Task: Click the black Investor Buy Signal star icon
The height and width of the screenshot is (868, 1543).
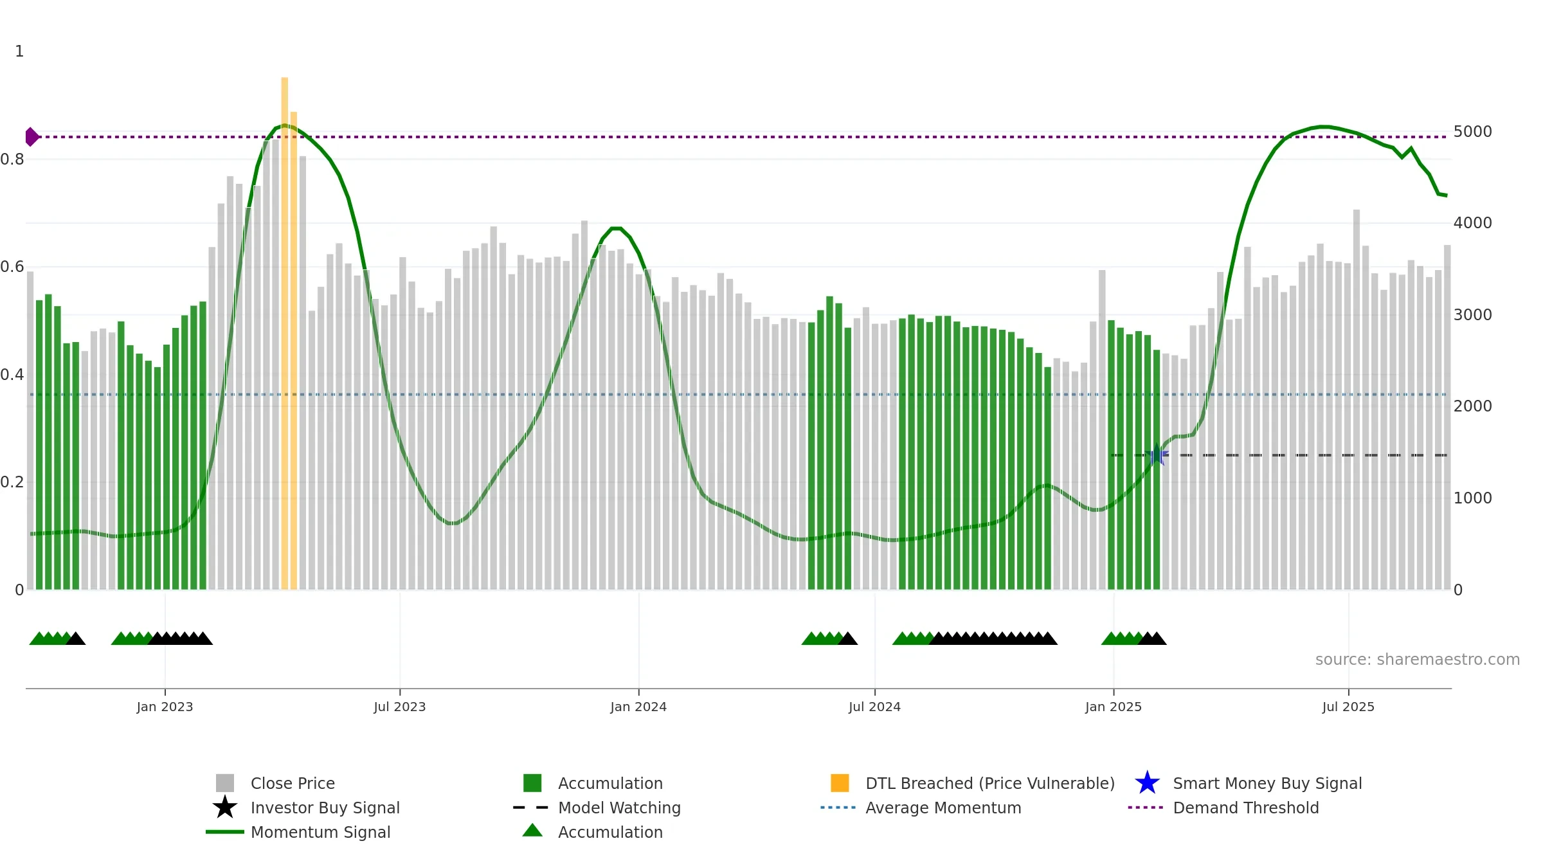Action: [225, 808]
